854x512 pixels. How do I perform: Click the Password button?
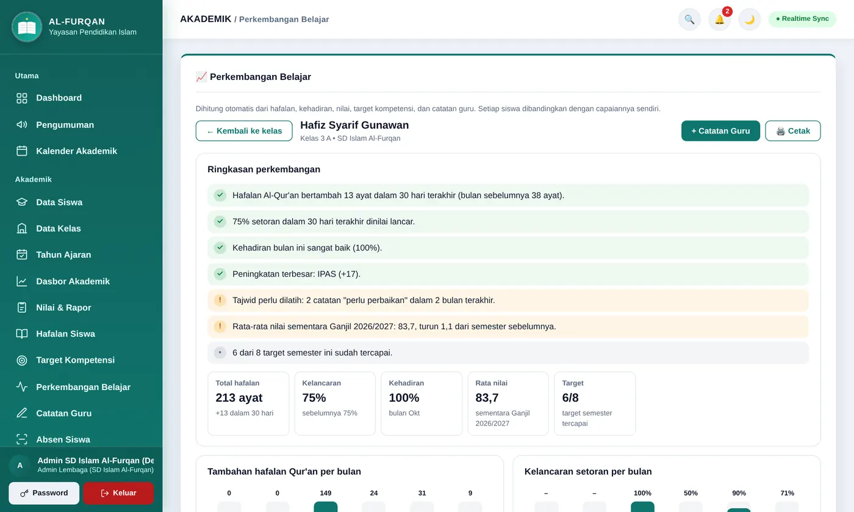(x=44, y=493)
